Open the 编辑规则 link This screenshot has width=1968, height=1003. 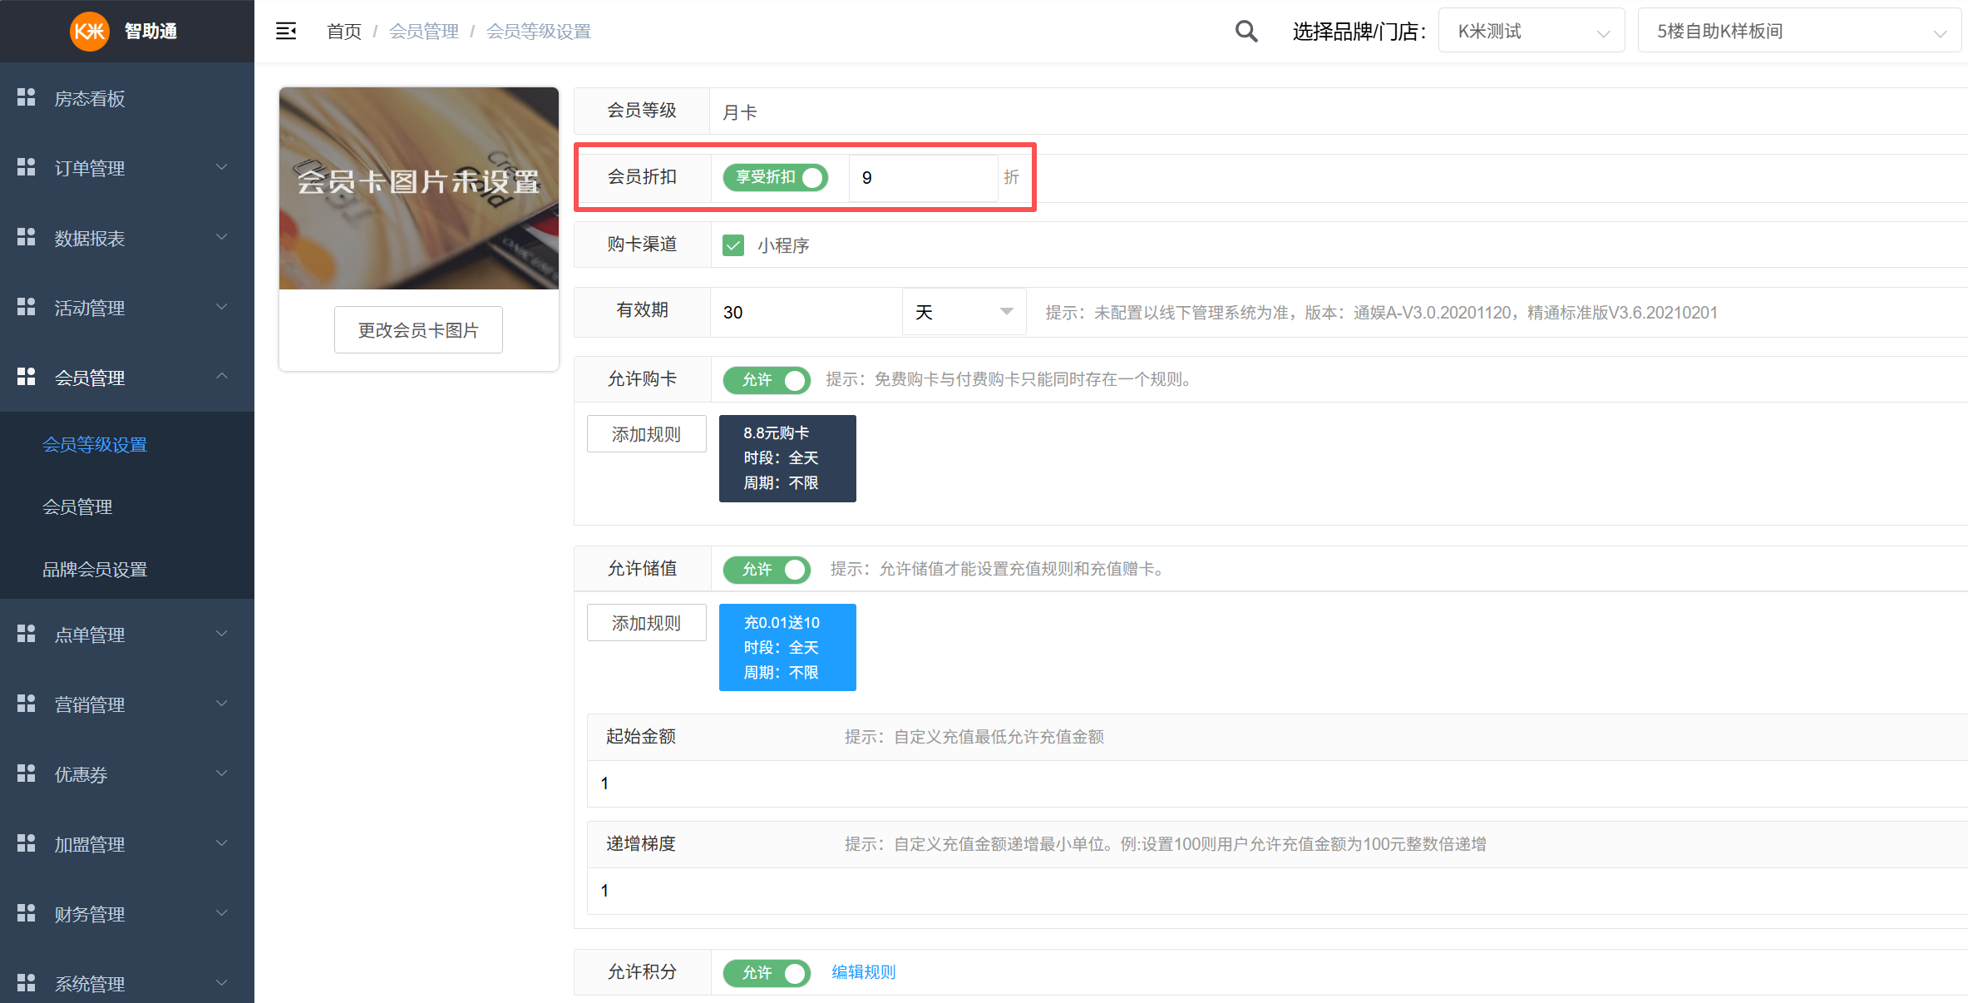coord(864,972)
